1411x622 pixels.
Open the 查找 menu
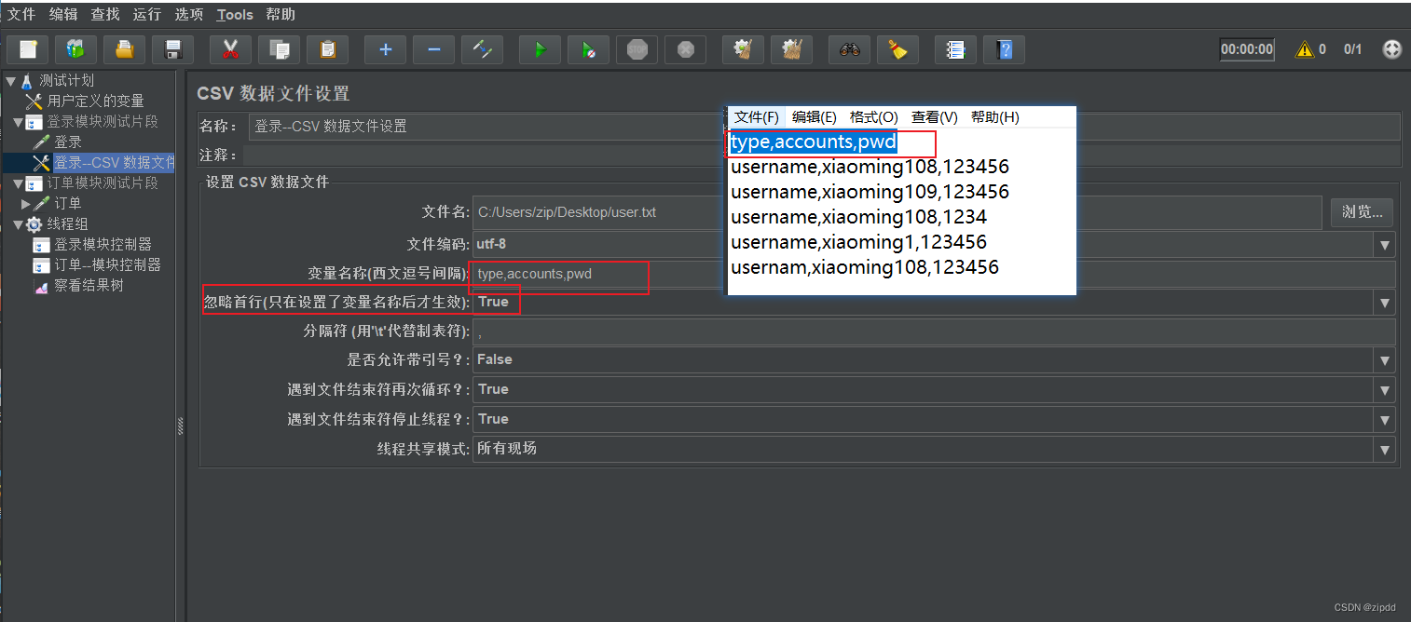click(105, 14)
